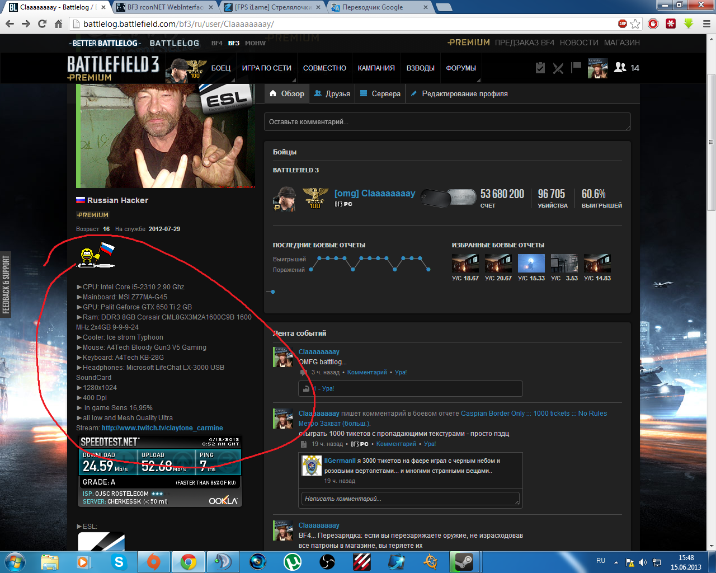Switch to [FPS i1ame] Стрелялочки tab
The width and height of the screenshot is (716, 573).
[x=273, y=7]
